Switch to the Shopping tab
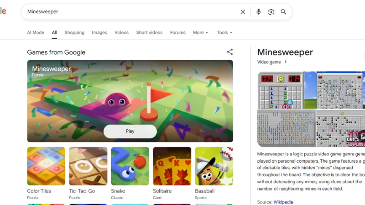 click(74, 32)
